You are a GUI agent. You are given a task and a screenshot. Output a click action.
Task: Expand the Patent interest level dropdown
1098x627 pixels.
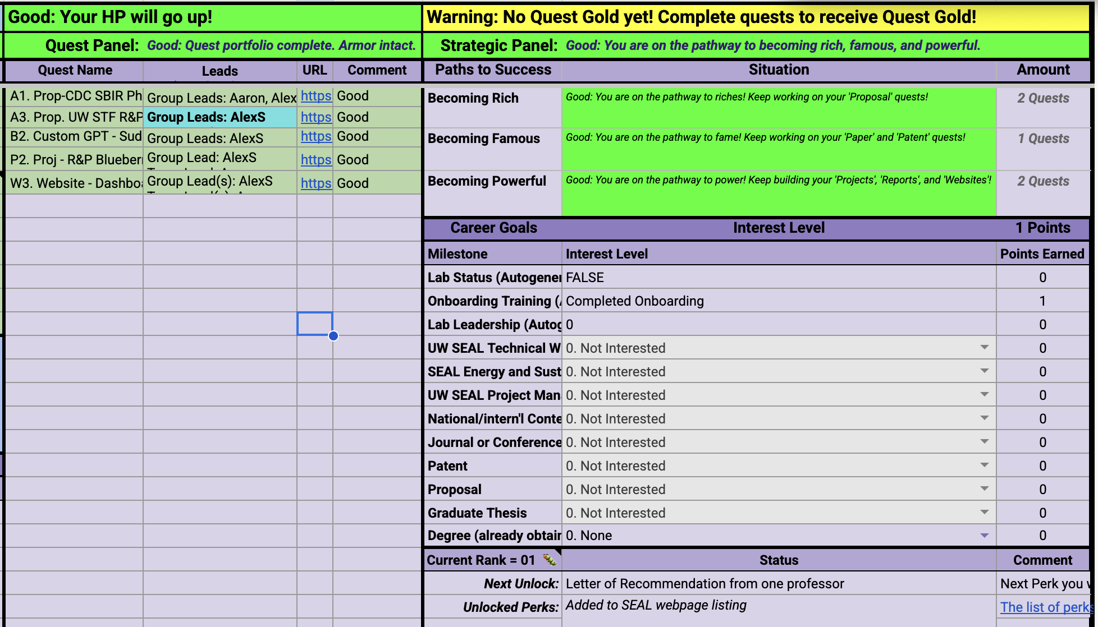(984, 465)
